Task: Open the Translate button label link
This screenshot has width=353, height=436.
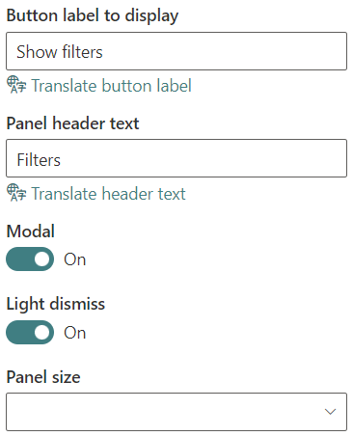Action: coord(111,86)
